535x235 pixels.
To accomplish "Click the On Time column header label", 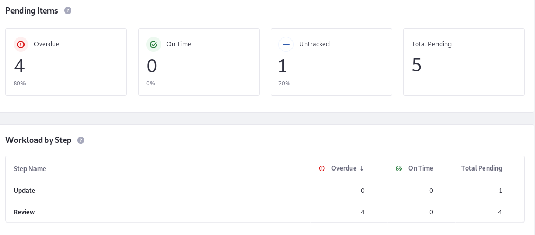I will (421, 168).
